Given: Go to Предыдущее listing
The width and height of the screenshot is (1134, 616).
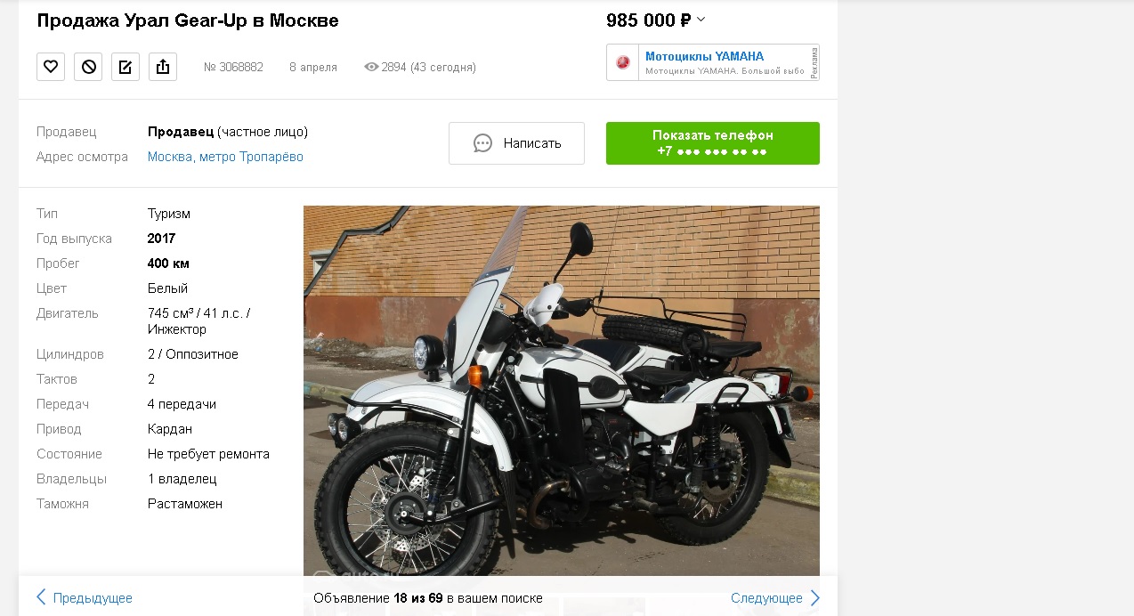Looking at the screenshot, I should click(93, 598).
